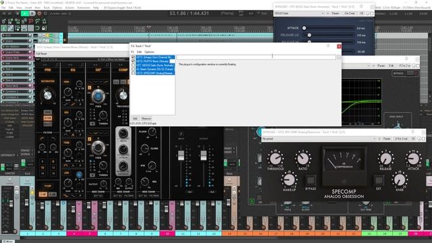Expand the Scheps PRE module
The width and height of the screenshot is (432, 243).
click(57, 65)
